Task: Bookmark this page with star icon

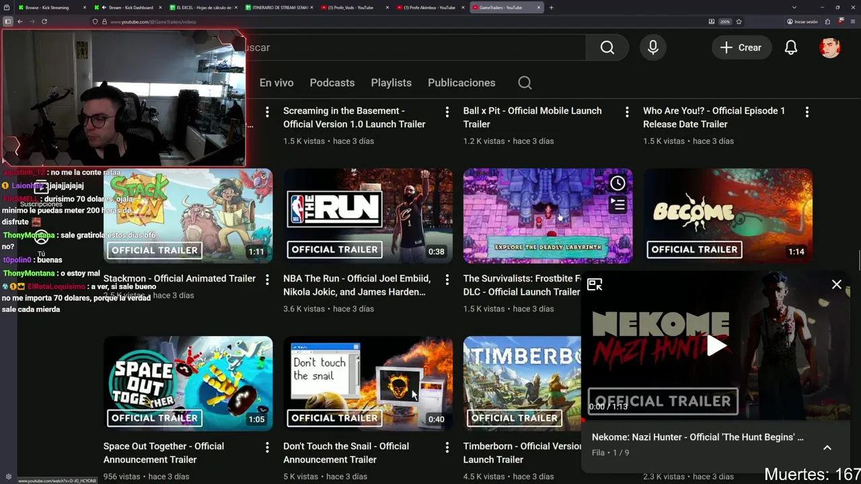Action: point(739,22)
